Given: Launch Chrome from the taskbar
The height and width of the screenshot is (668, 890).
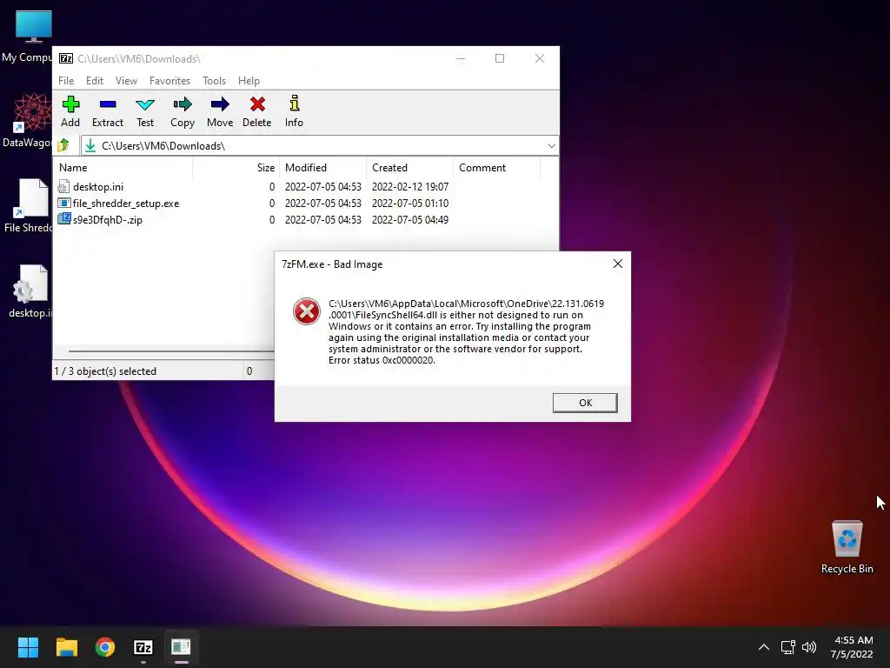Looking at the screenshot, I should 105,647.
